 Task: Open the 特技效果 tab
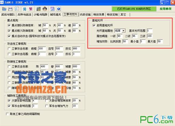pyautogui.click(x=99, y=15)
